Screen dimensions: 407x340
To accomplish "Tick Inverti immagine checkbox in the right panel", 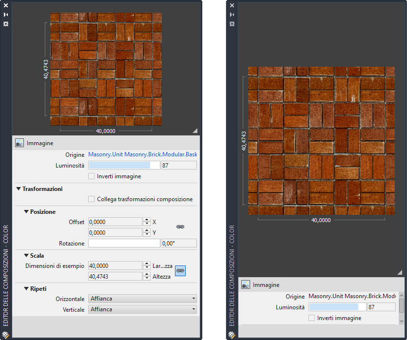I will [x=311, y=318].
